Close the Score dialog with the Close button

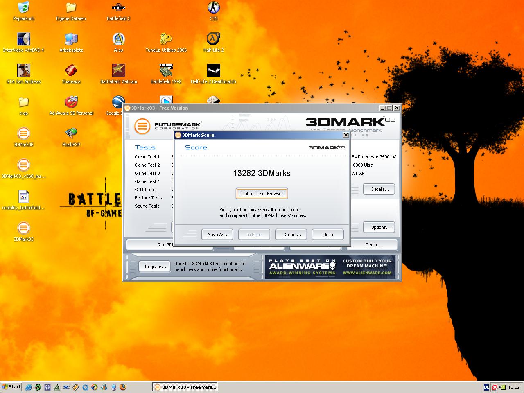pos(327,235)
